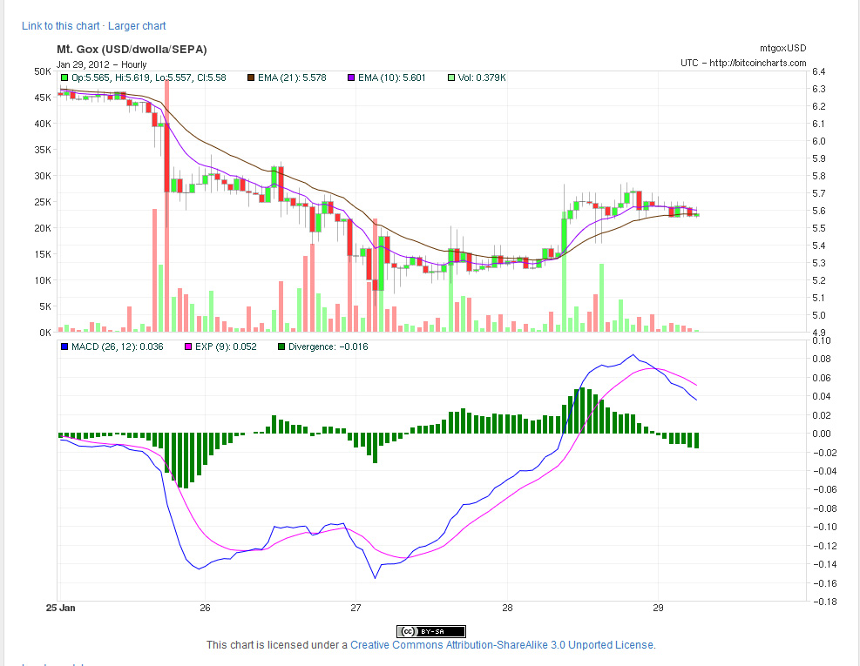Open the 'Larger chart' link
Viewport: 860px width, 666px height.
coord(137,26)
